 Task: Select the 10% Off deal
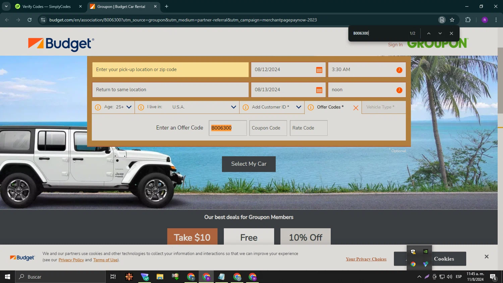[305, 237]
